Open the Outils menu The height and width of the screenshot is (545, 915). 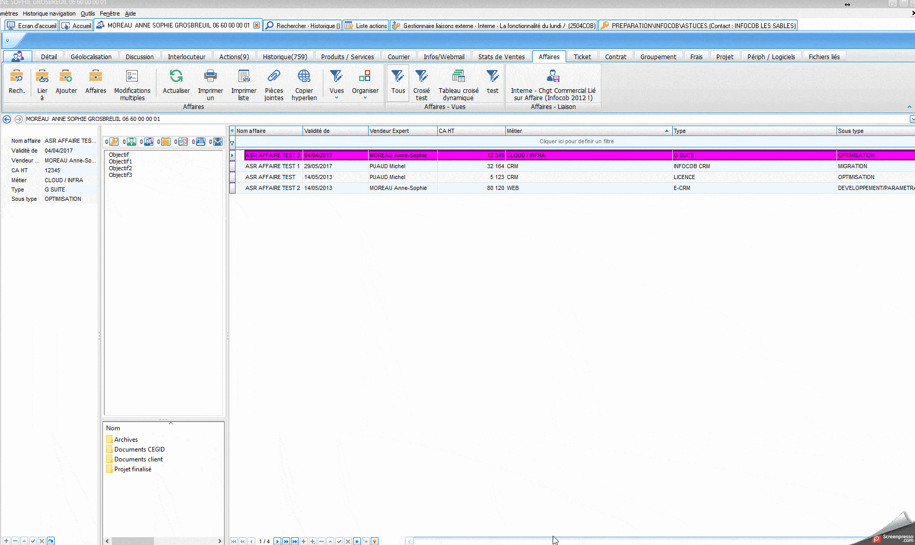tap(87, 13)
